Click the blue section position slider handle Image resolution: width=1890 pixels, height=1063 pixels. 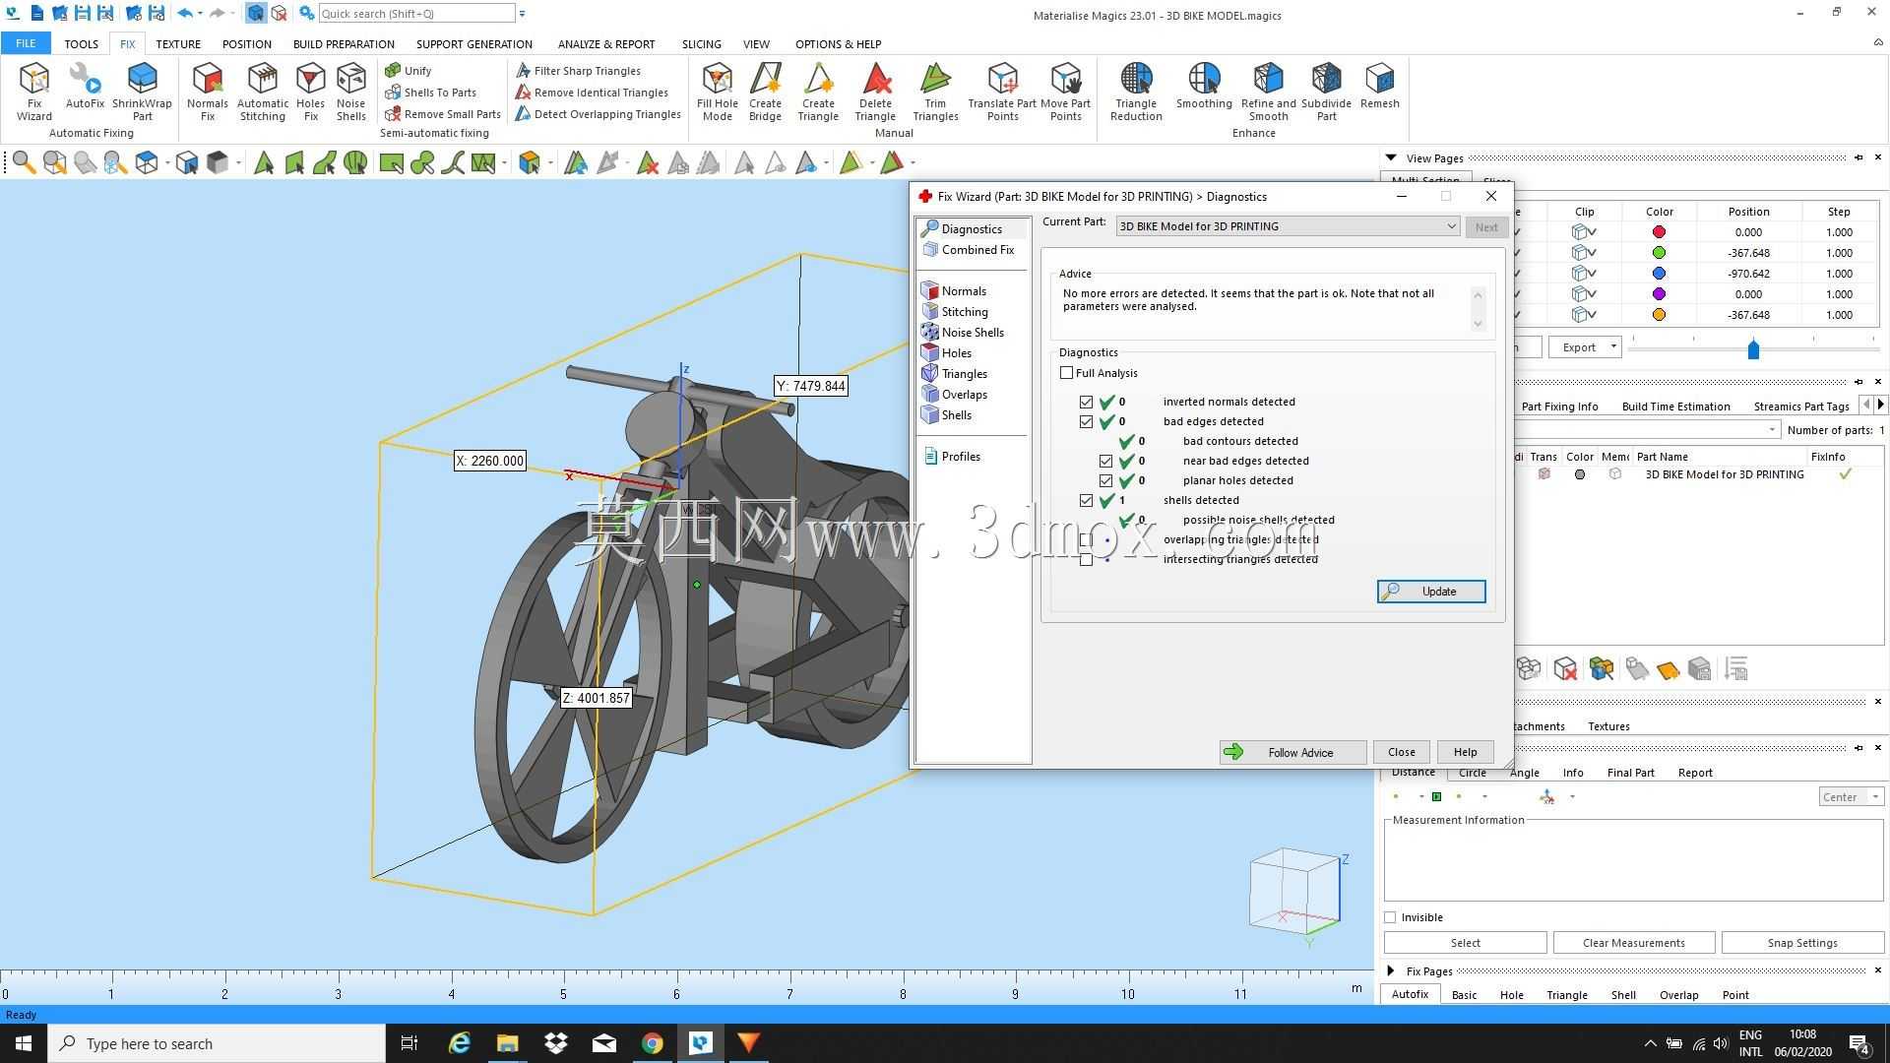pyautogui.click(x=1752, y=349)
